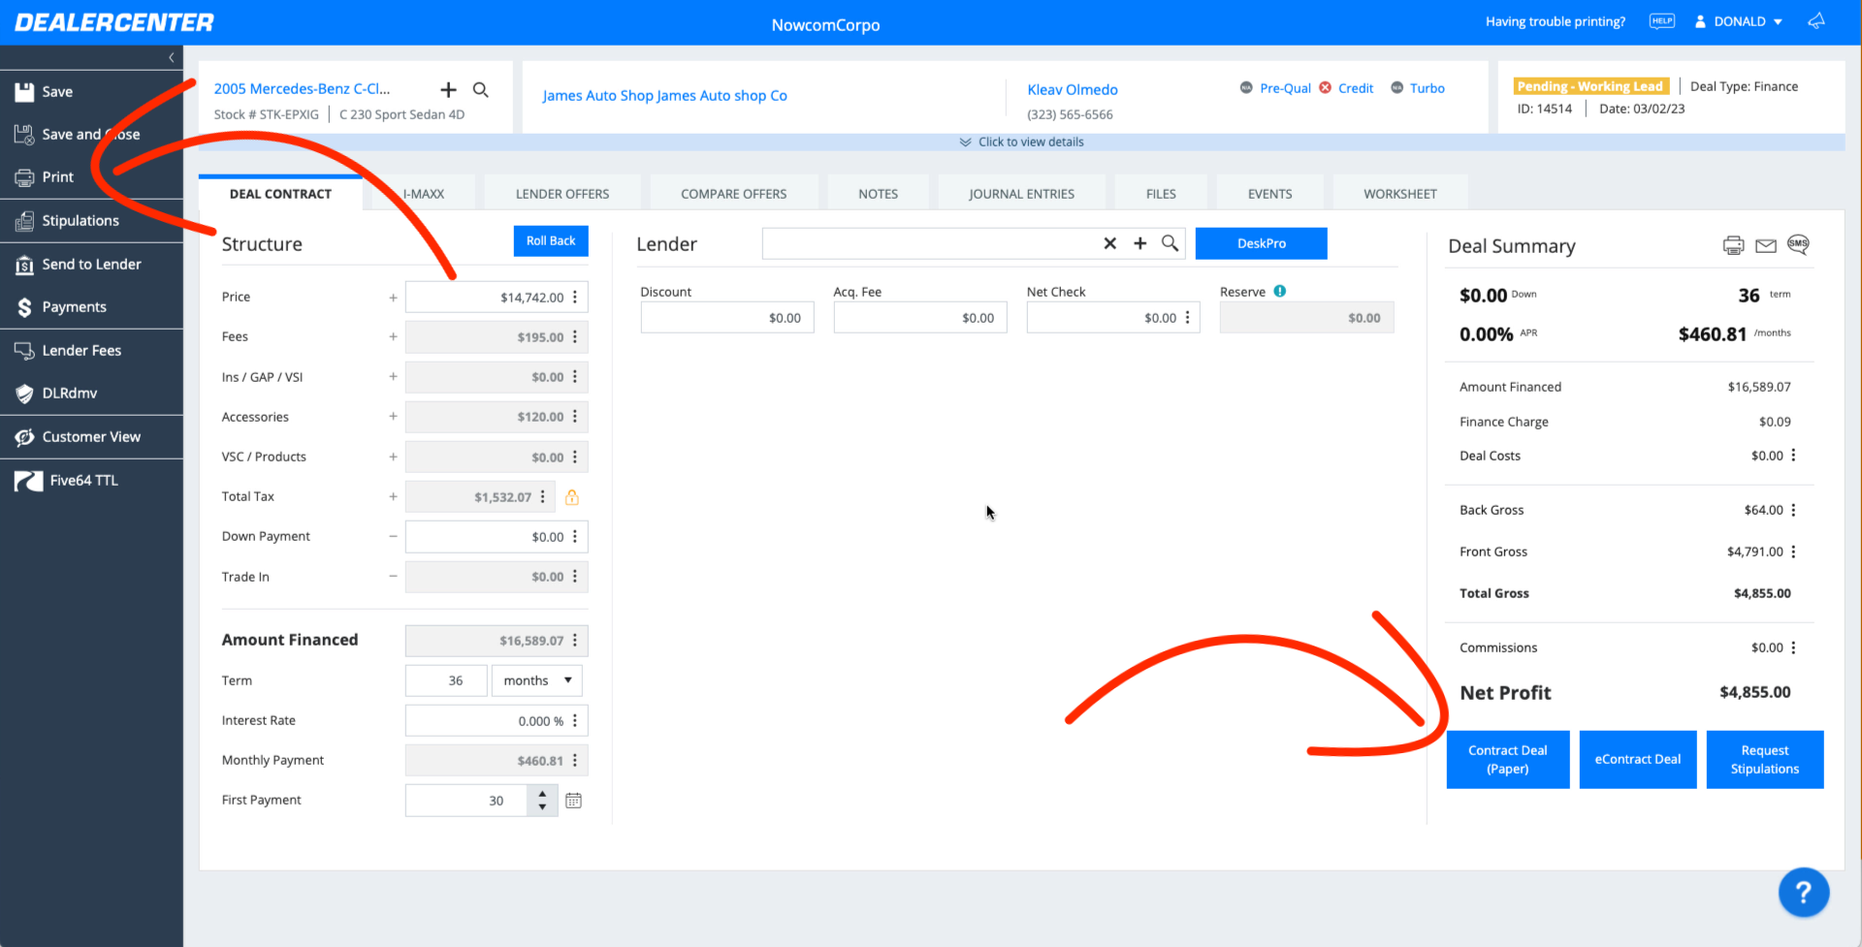This screenshot has width=1862, height=947.
Task: Open Price options three-dot menu
Action: pyautogui.click(x=575, y=298)
